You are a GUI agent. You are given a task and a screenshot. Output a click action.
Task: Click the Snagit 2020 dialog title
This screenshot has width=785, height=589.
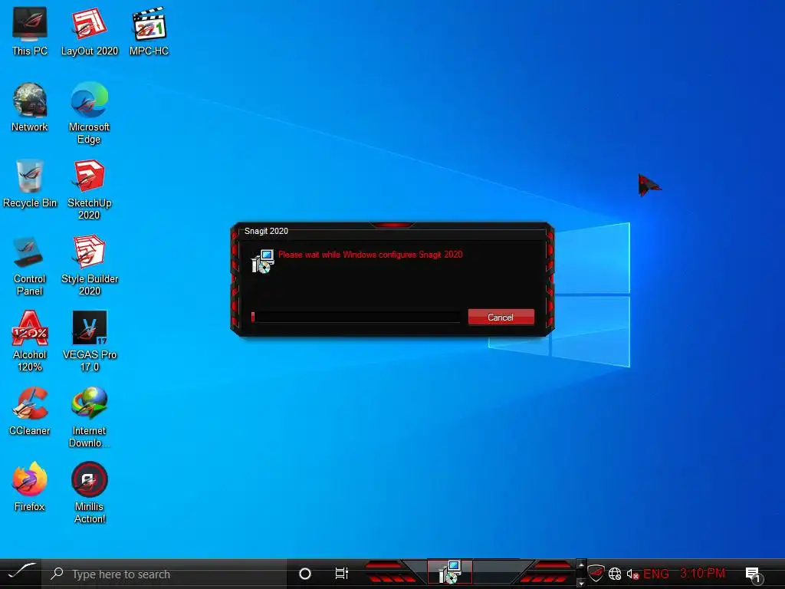tap(266, 231)
